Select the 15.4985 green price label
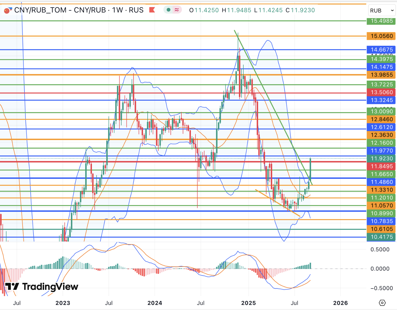 [x=382, y=21]
